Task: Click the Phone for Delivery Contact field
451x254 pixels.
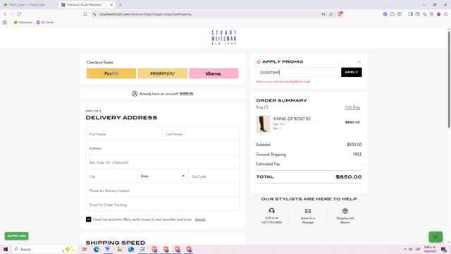Action: [x=163, y=190]
